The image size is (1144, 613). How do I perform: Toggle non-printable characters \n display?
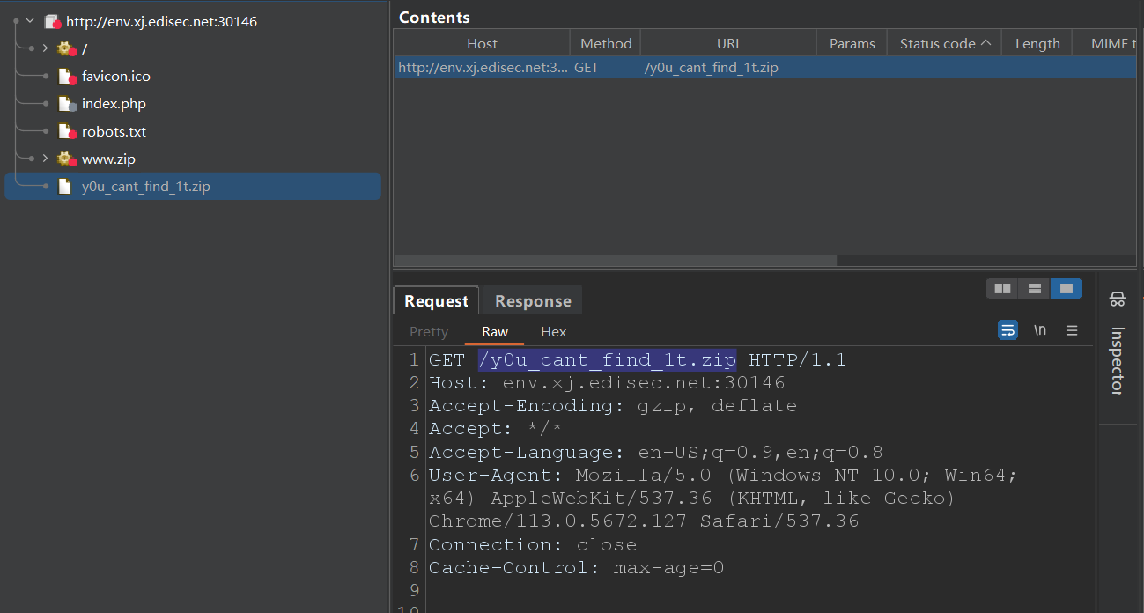pos(1040,330)
